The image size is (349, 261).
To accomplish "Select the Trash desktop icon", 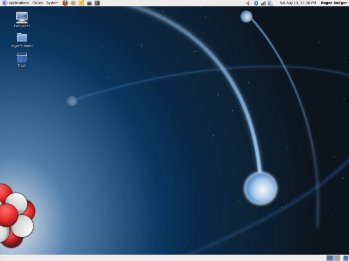I will pos(22,60).
